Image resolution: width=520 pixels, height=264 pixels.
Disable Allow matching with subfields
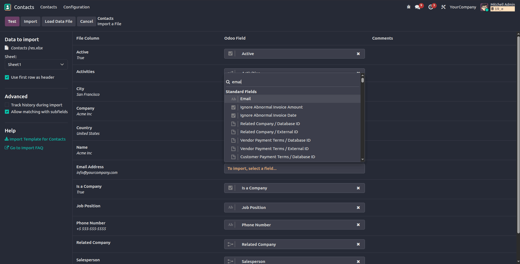[7, 112]
